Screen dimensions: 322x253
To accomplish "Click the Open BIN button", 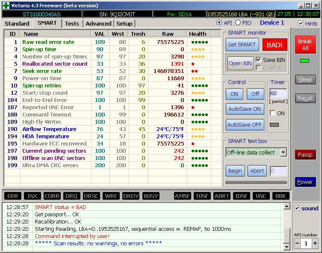I will tap(240, 64).
